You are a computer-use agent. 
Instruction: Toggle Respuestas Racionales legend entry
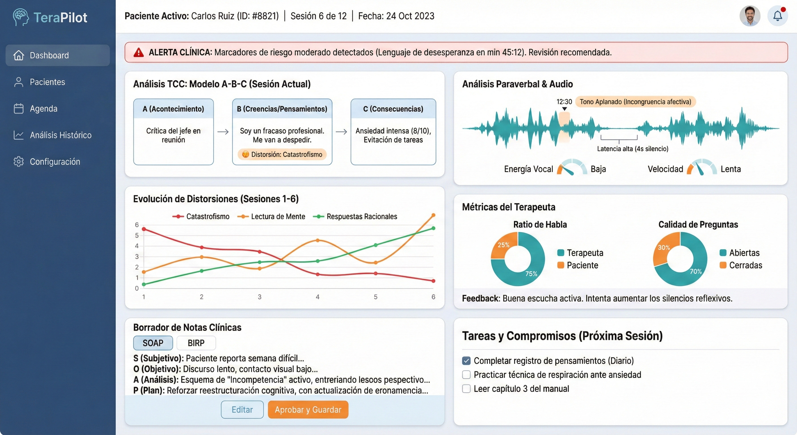tap(355, 217)
